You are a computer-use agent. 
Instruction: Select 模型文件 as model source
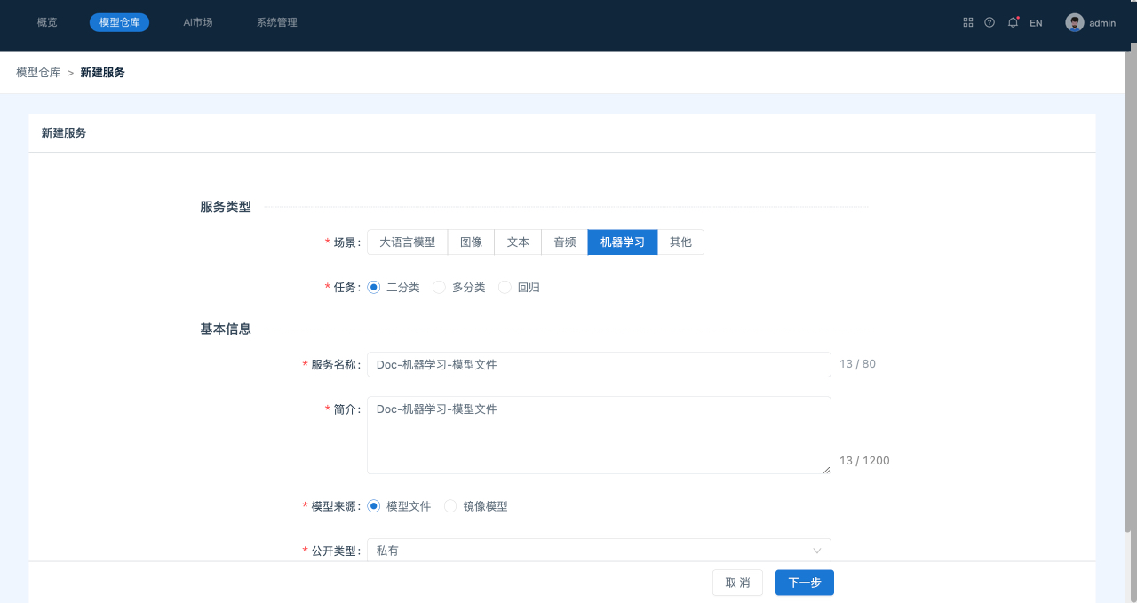(374, 506)
